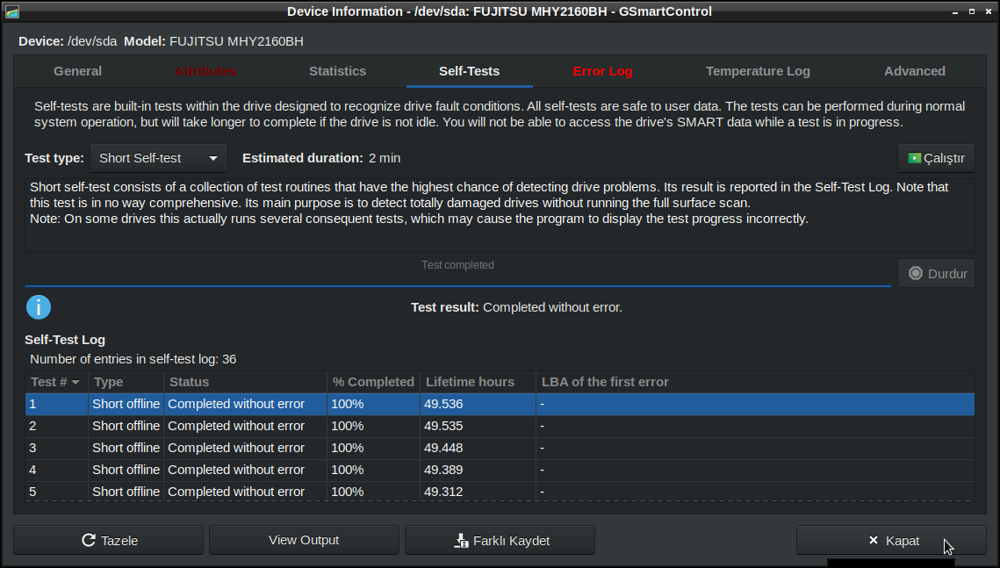
Task: Maximize the GSmartControl window
Action: click(971, 11)
